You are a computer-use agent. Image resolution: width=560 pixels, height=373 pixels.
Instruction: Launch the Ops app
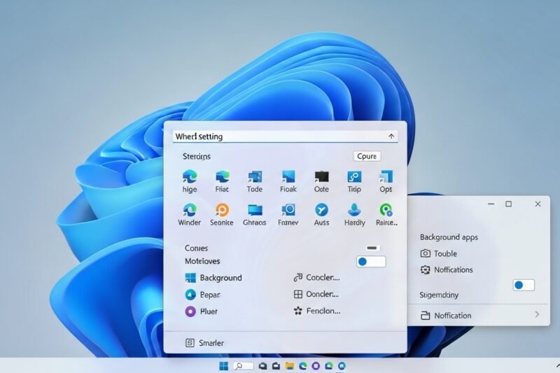(x=386, y=176)
